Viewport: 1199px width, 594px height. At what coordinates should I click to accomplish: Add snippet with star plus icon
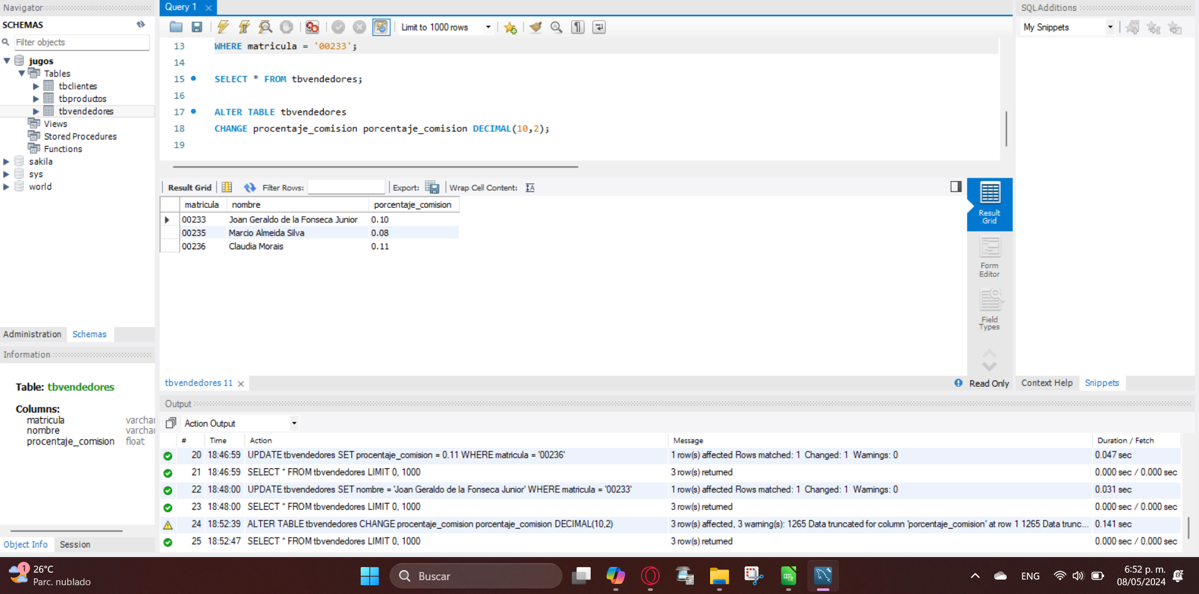(510, 28)
